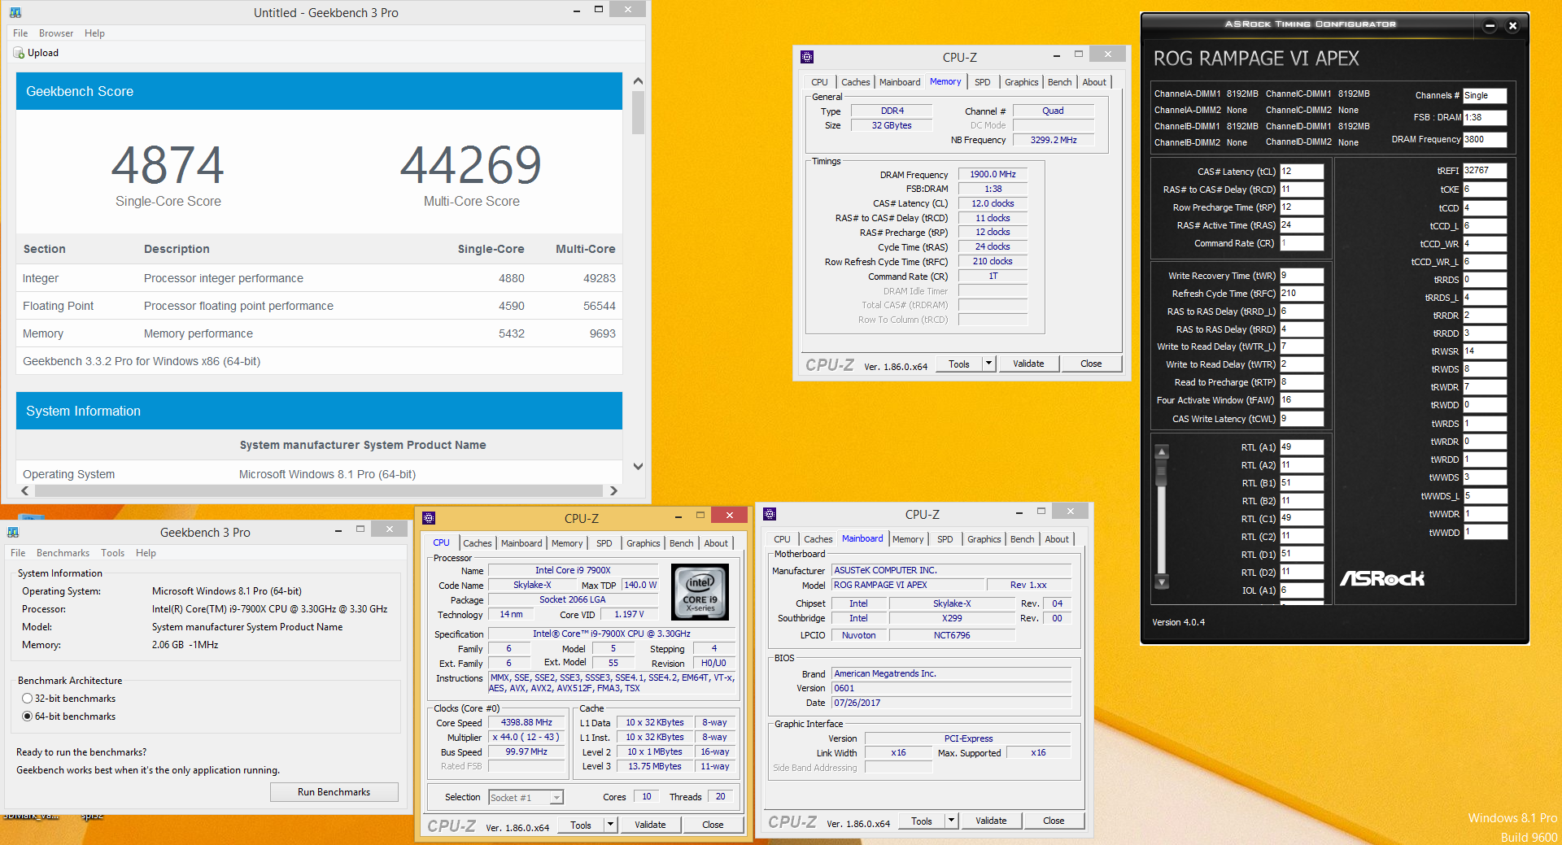
Task: Click DRAM Frequency 1900.0 MHz value in CPU-Z
Action: tap(993, 174)
